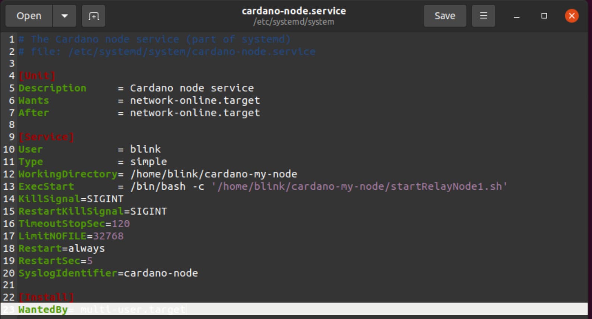Click the 'simple' type value
The height and width of the screenshot is (319, 592).
pyautogui.click(x=148, y=162)
